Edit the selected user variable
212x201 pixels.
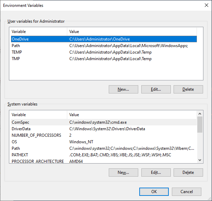coord(156,89)
